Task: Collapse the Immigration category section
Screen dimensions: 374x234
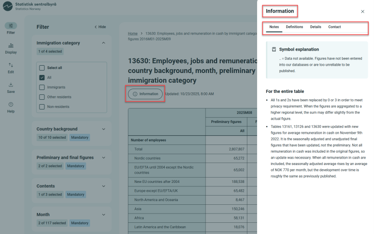Action: pos(103,43)
